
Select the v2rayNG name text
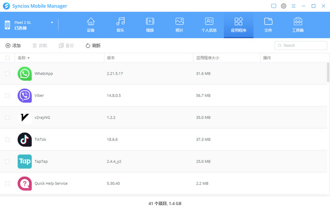click(x=42, y=118)
